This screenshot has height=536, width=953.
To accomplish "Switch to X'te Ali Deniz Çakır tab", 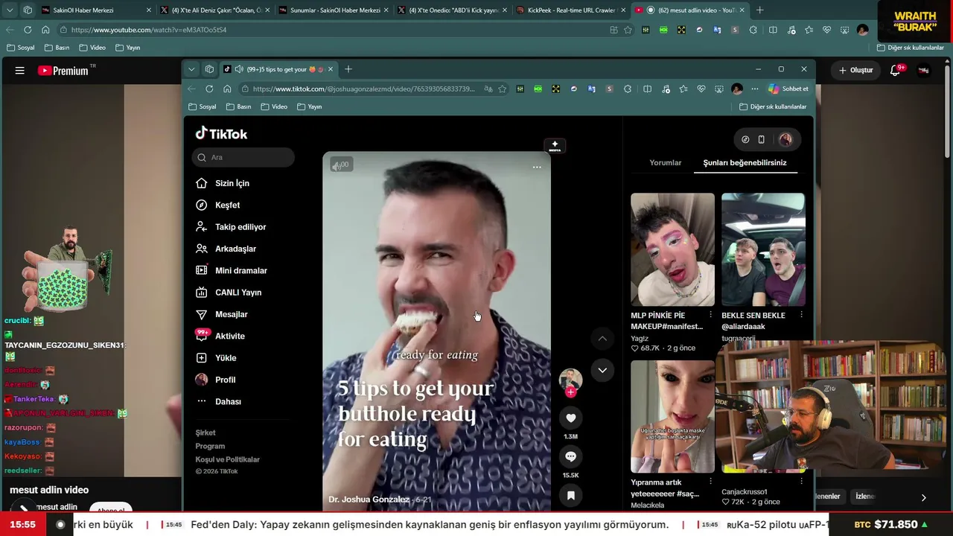I will [x=214, y=10].
